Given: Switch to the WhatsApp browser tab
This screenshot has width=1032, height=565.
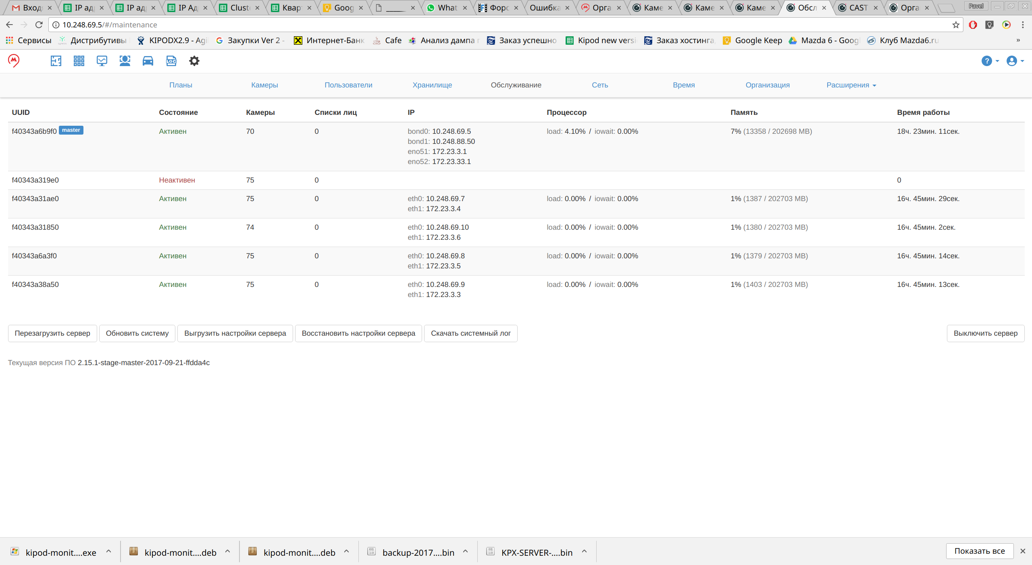Looking at the screenshot, I should (x=447, y=8).
